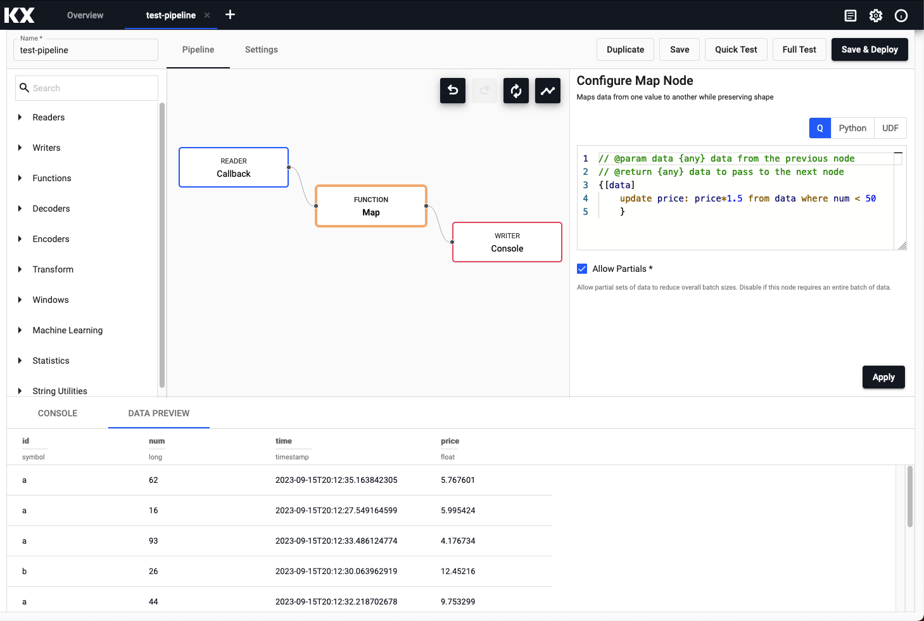Click the line chart icon on canvas

coord(548,91)
